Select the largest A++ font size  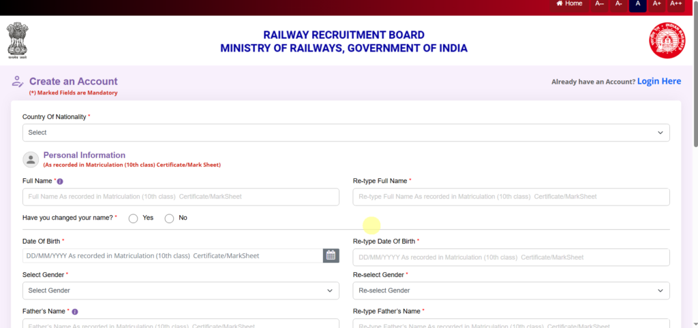coord(676,5)
